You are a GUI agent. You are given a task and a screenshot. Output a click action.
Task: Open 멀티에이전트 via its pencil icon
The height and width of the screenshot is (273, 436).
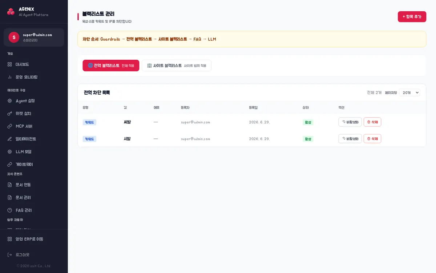[x=10, y=139]
